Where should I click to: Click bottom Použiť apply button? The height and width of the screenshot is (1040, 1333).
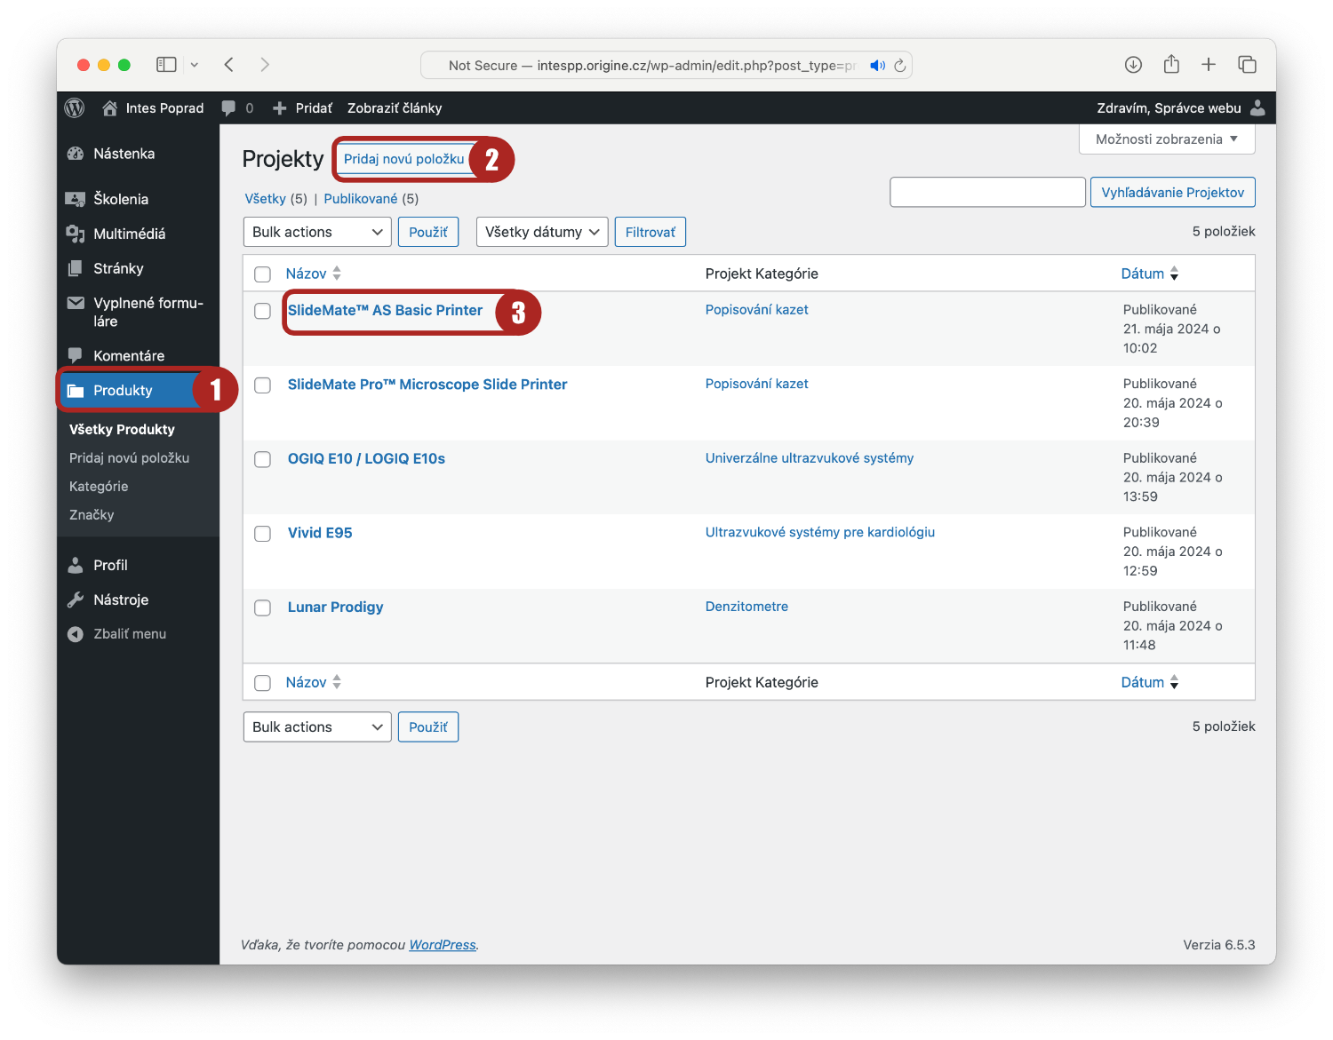click(428, 726)
